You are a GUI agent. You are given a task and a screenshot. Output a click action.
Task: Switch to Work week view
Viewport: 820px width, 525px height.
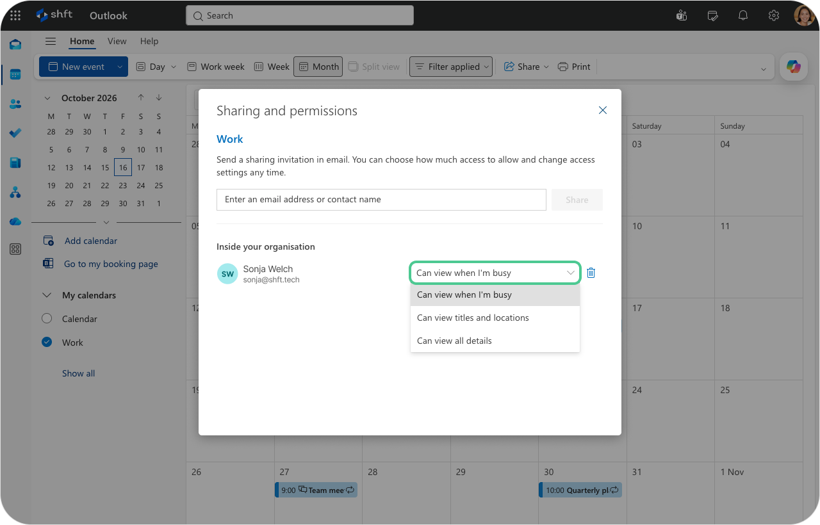click(216, 67)
